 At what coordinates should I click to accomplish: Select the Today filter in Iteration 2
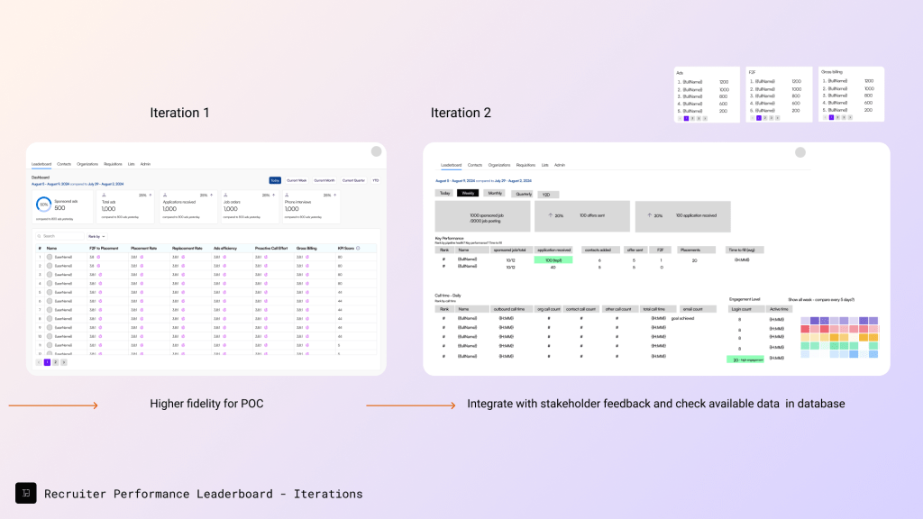click(443, 193)
